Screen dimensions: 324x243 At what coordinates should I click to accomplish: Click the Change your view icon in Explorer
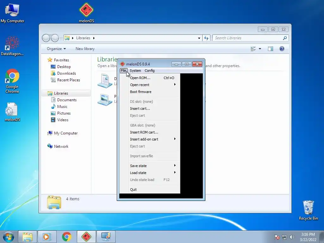[253, 49]
